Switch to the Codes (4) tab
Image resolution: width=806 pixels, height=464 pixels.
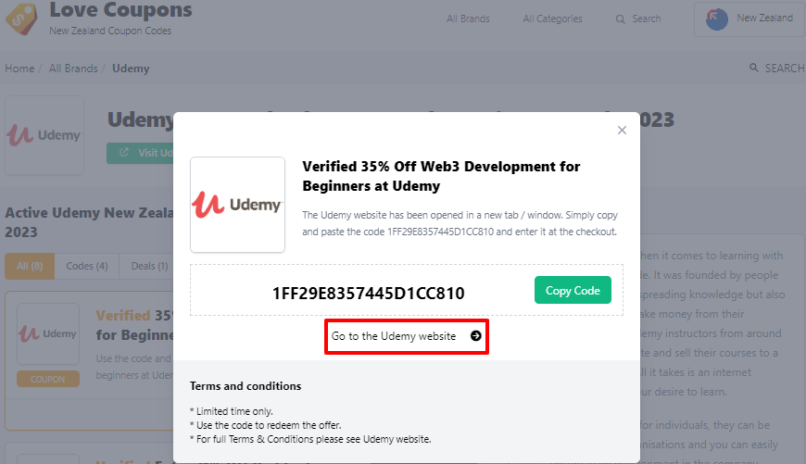[x=87, y=266]
